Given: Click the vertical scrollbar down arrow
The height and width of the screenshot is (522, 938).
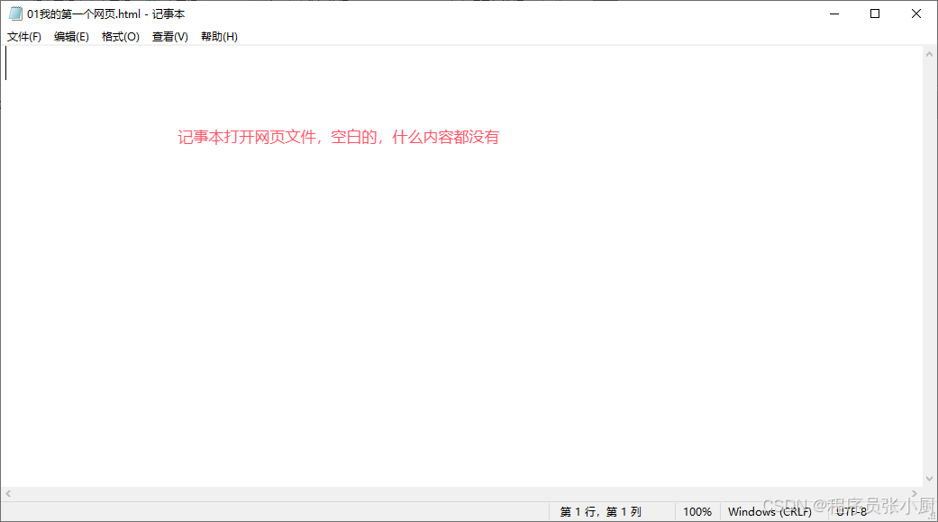Looking at the screenshot, I should 929,479.
